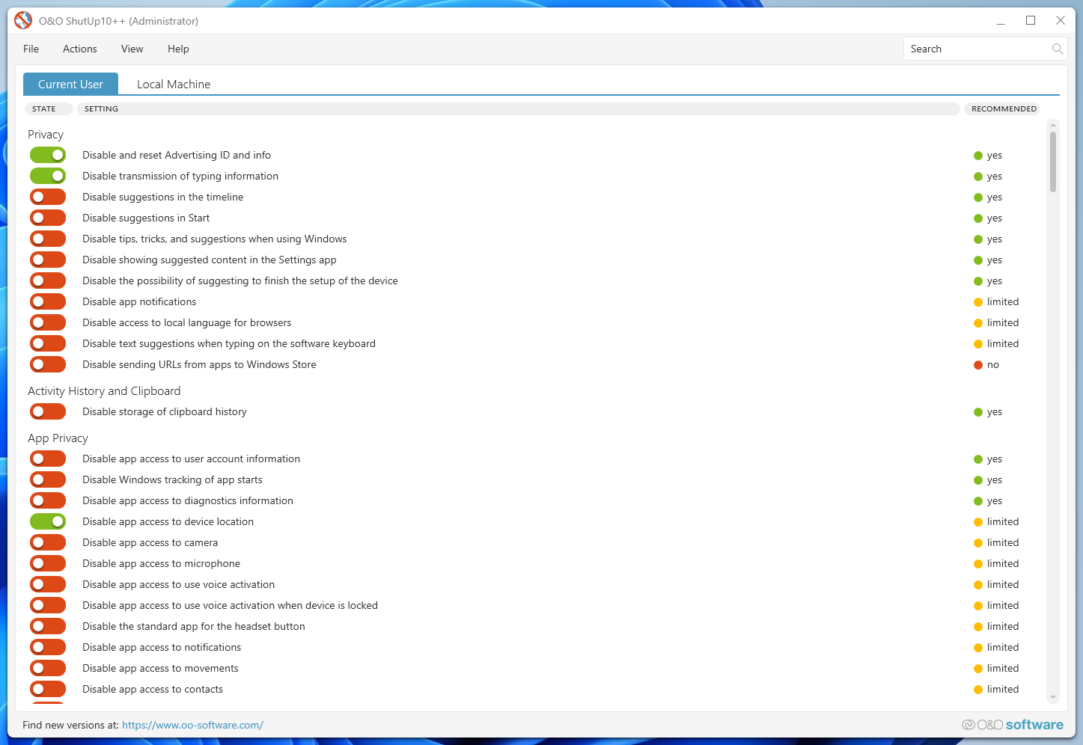
Task: Click the Privacy section heading
Action: [x=46, y=135]
